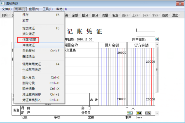
Task: Click the 打印 toolbar button
Action: 5,15
